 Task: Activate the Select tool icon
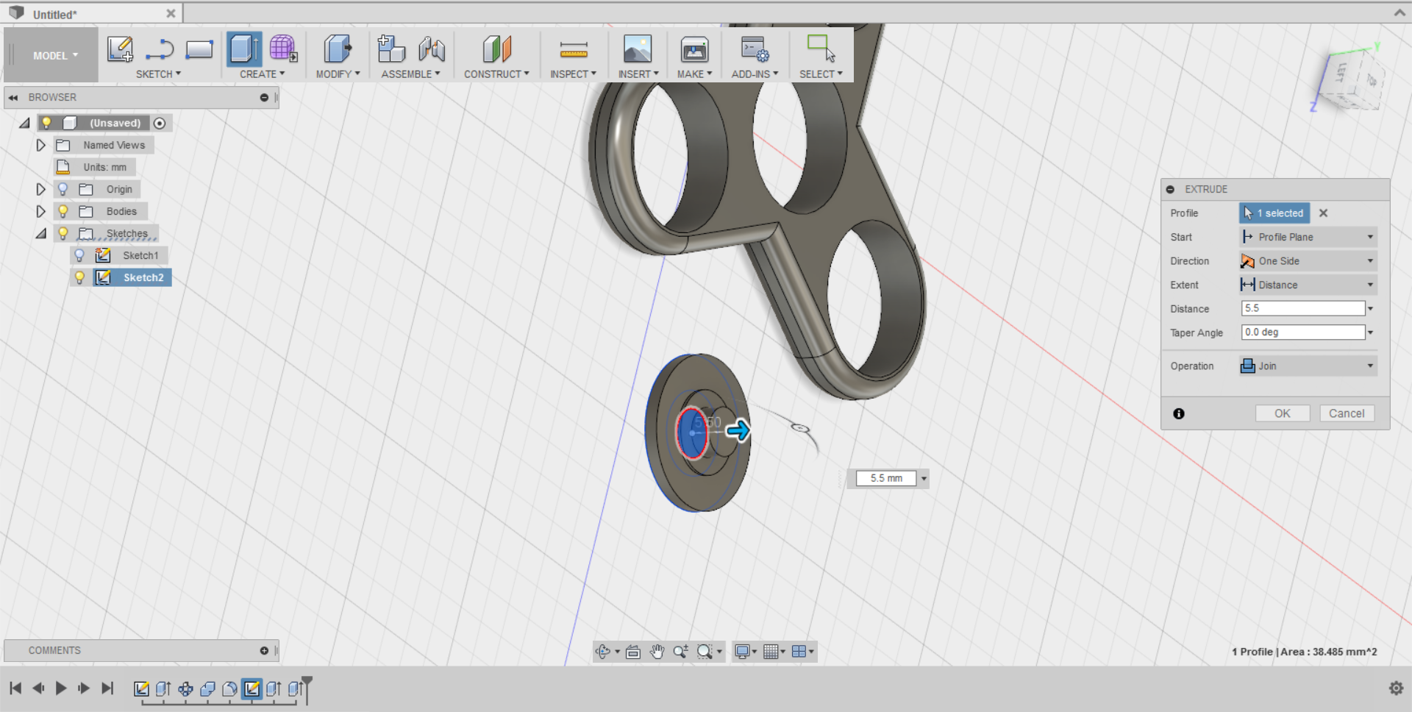[821, 49]
